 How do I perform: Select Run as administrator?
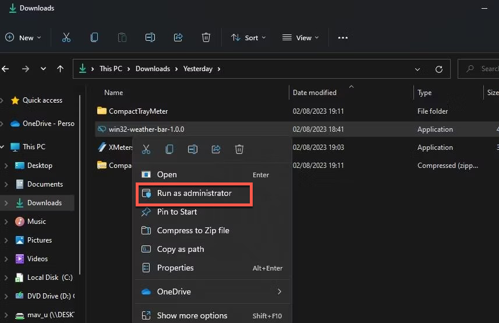coord(194,193)
